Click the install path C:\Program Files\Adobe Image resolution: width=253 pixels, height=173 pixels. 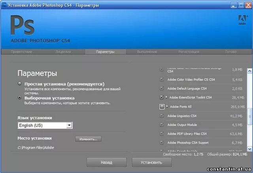coord(36,148)
